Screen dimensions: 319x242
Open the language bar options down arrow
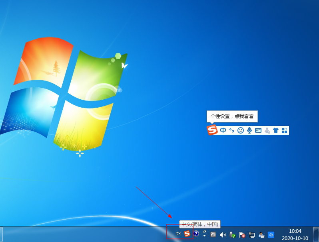204,236
